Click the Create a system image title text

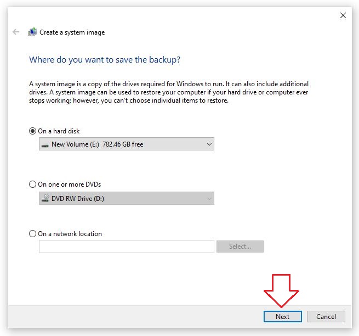click(72, 32)
